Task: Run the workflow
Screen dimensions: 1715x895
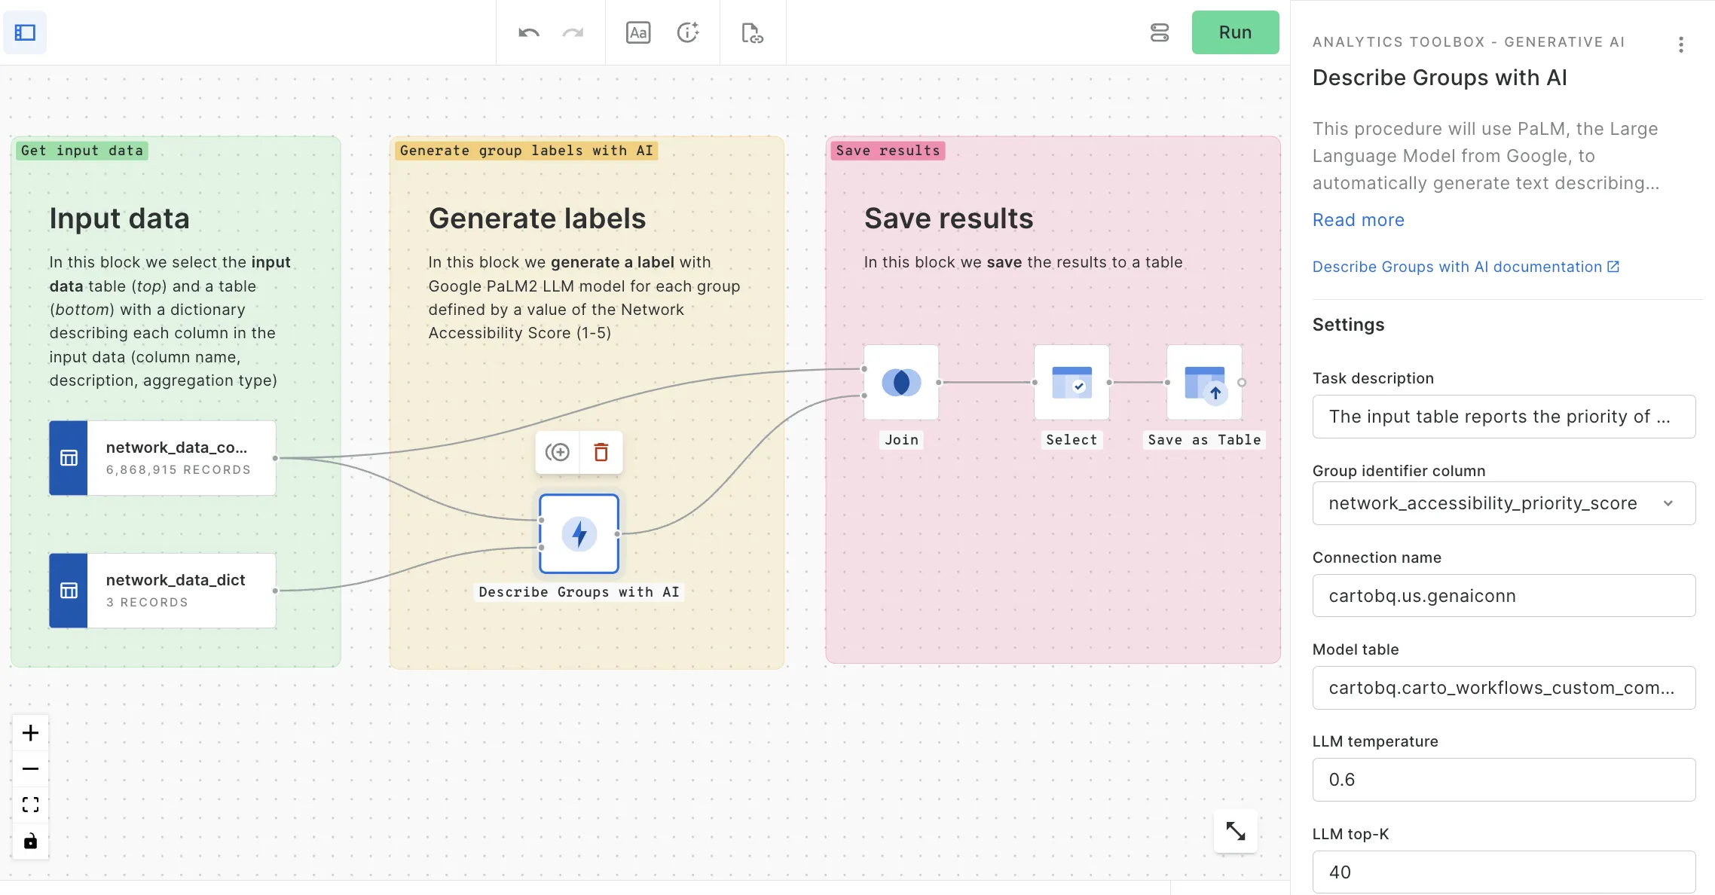Action: (x=1235, y=32)
